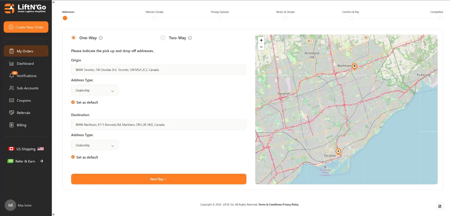Click the Vaughan label on the map
450x216 pixels.
click(284, 93)
